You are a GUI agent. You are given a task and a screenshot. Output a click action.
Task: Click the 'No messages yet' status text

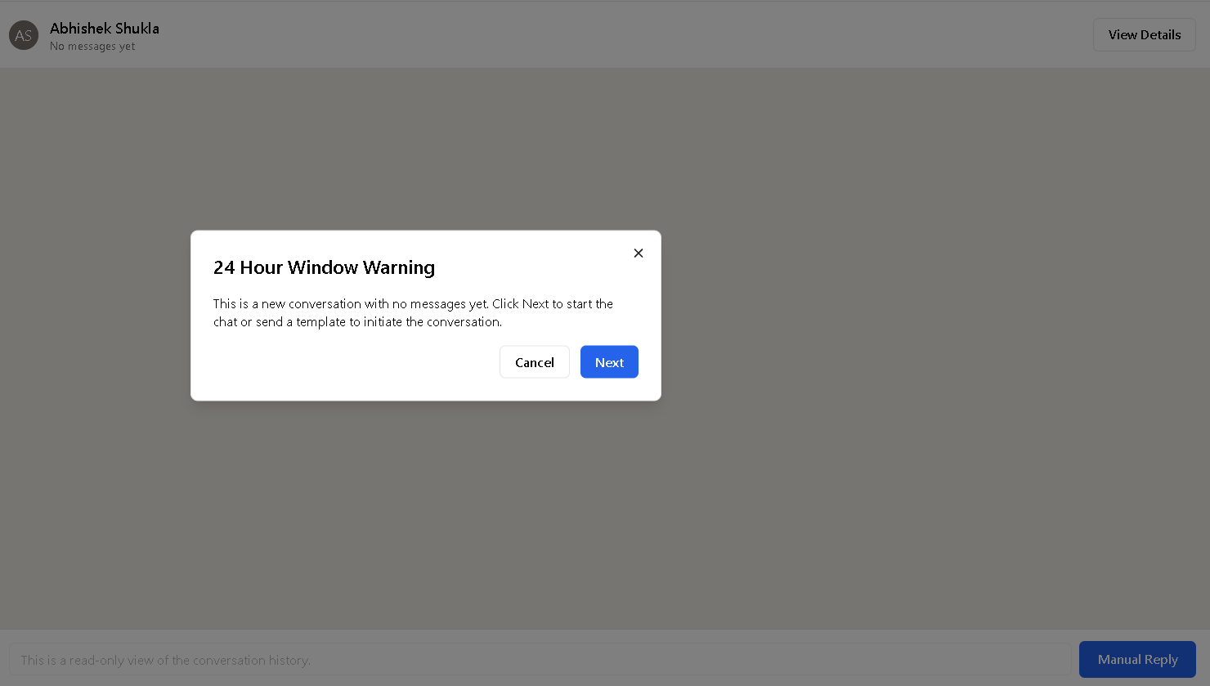[92, 47]
